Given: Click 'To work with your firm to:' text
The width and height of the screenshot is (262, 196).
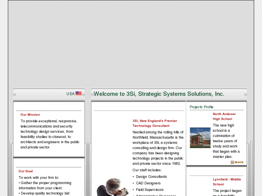Looking at the screenshot, I should (39, 178).
